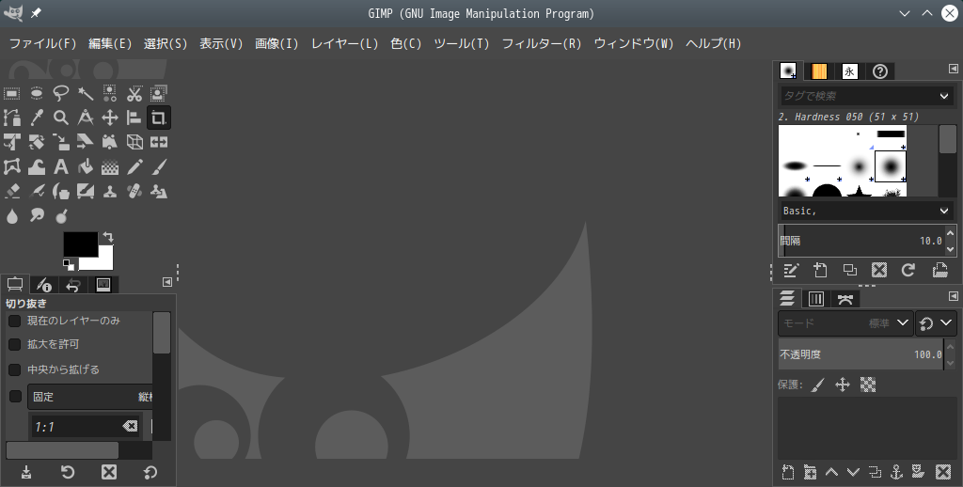Select the Move tool in the toolbox

click(x=110, y=118)
